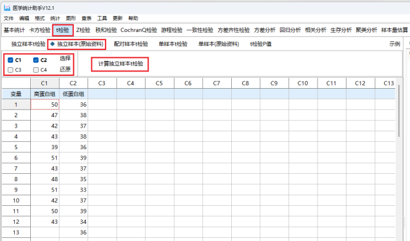Click the app logo icon in title bar
Viewport: 410px width, 241px height.
[x=7, y=8]
